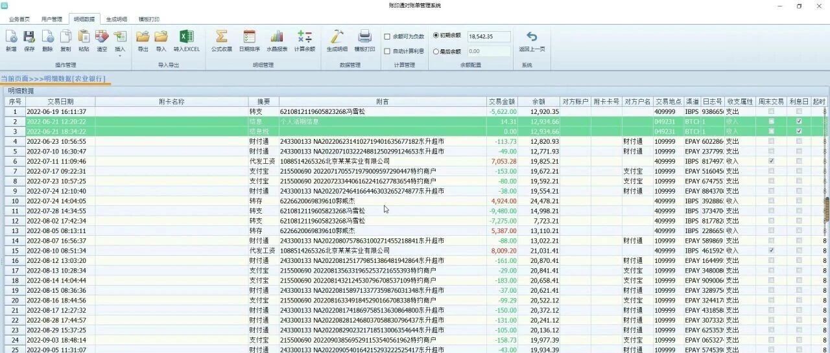The width and height of the screenshot is (830, 353).
Task: Toggle 利息日 checkbox in row 2
Action: click(799, 121)
